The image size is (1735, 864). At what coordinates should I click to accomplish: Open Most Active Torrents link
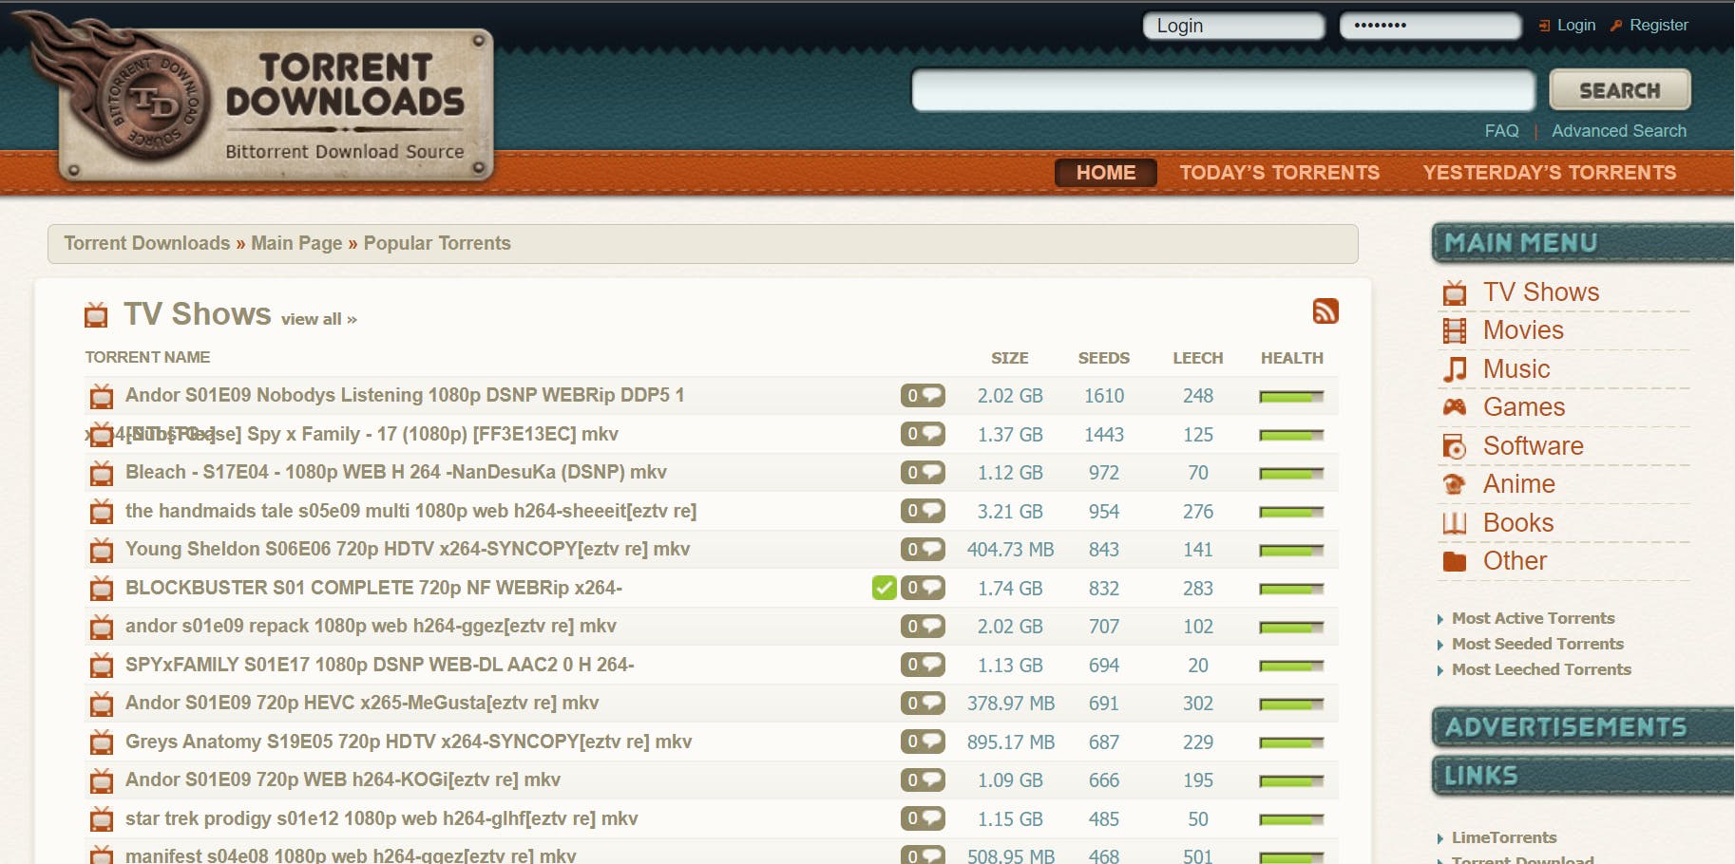click(x=1533, y=618)
